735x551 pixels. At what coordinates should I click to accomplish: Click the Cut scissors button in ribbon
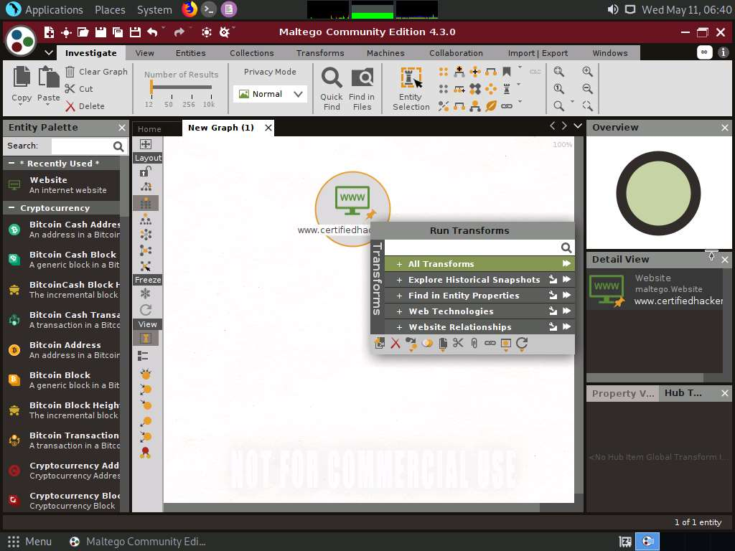click(79, 88)
